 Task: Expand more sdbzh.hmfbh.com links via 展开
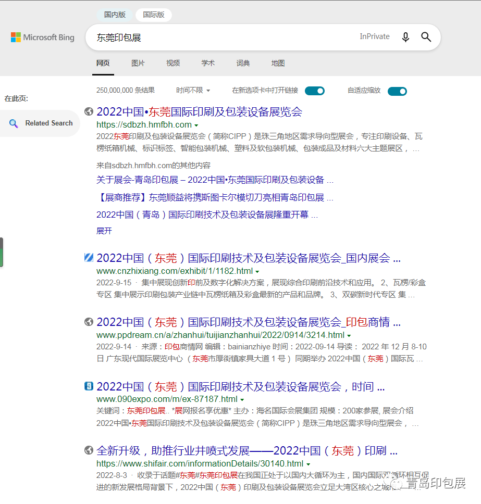coord(104,231)
